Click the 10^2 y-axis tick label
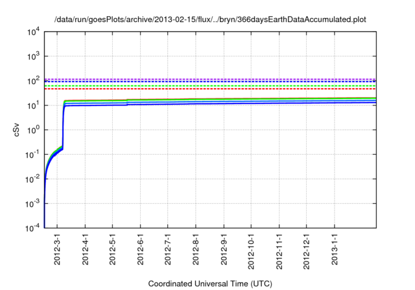The image size is (415, 290). (x=33, y=81)
